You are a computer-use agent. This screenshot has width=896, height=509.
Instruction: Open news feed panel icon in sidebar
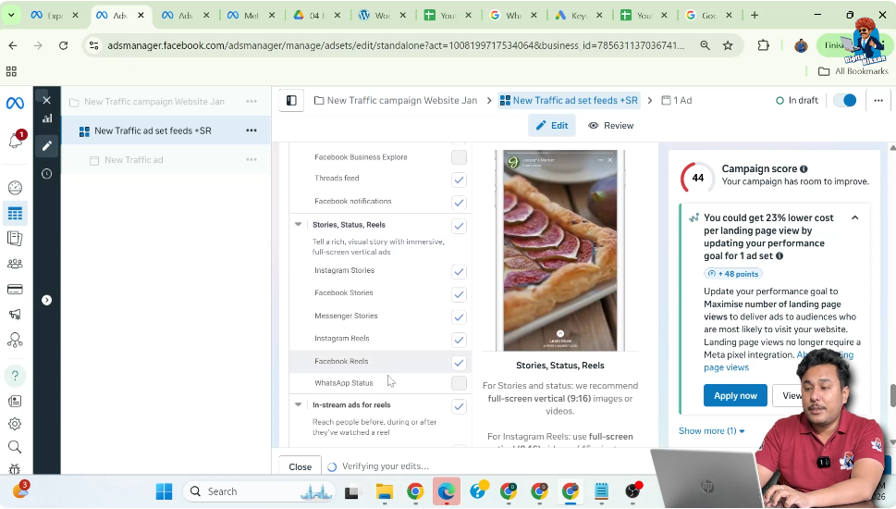point(15,401)
